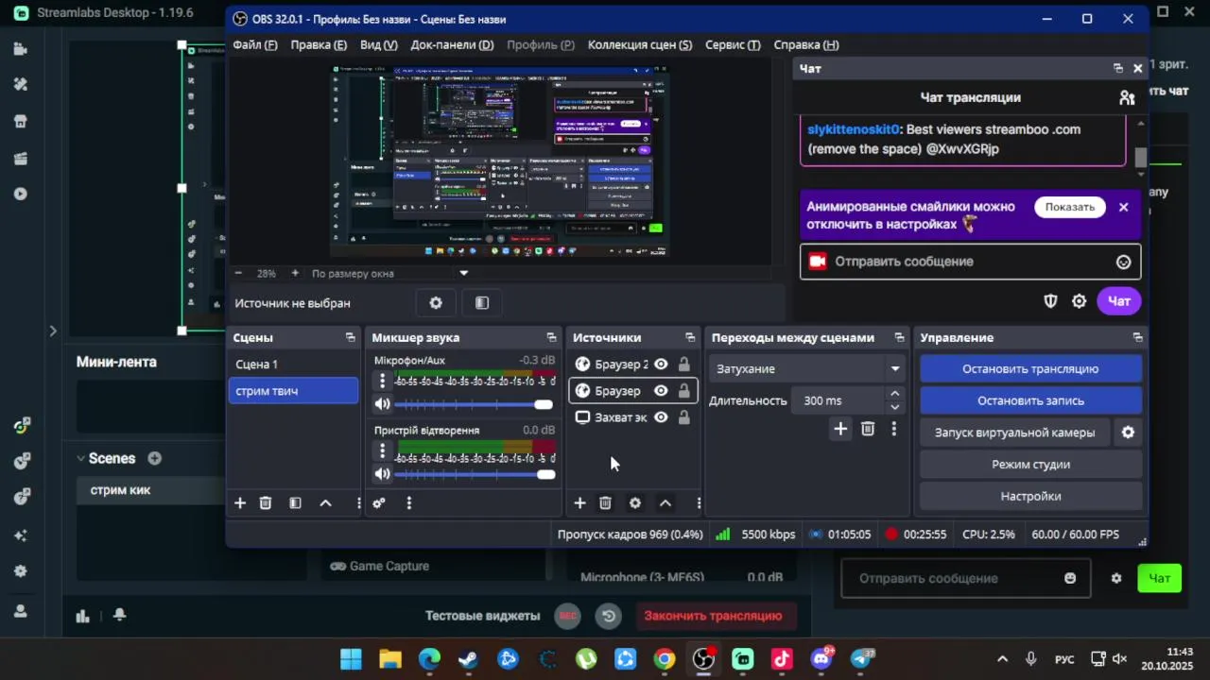Screen dimensions: 1210x680
Task: Move scene up arrow in Сцены panel
Action: pyautogui.click(x=325, y=503)
